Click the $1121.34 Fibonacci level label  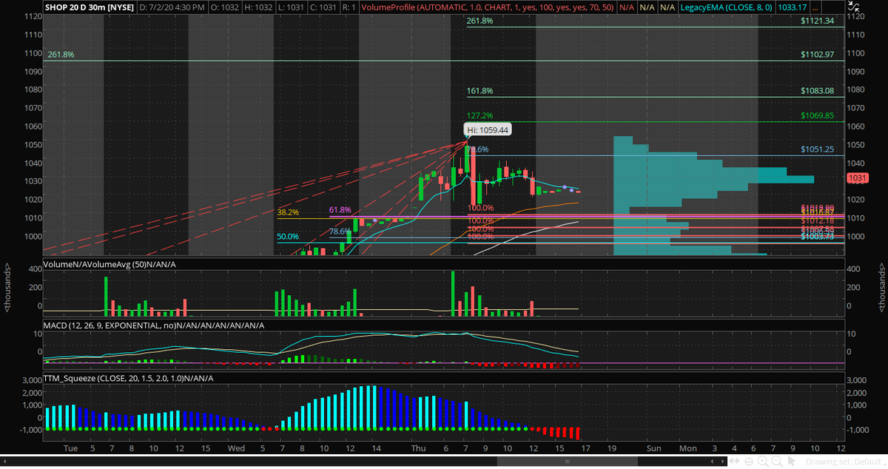(x=817, y=21)
